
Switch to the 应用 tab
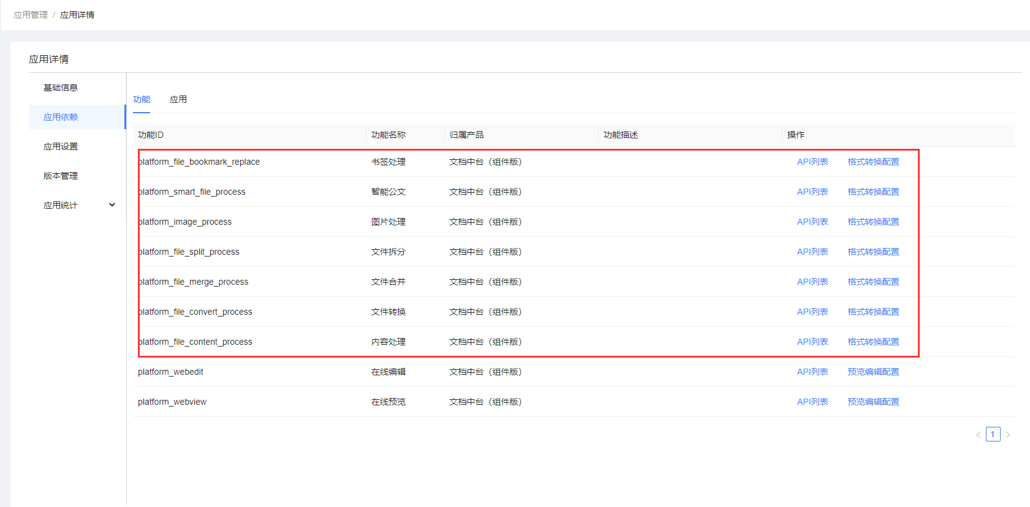(x=178, y=99)
